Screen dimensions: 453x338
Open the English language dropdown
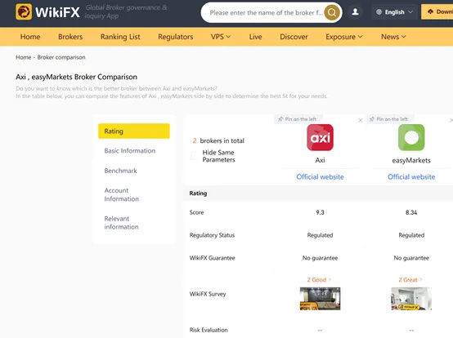click(394, 12)
